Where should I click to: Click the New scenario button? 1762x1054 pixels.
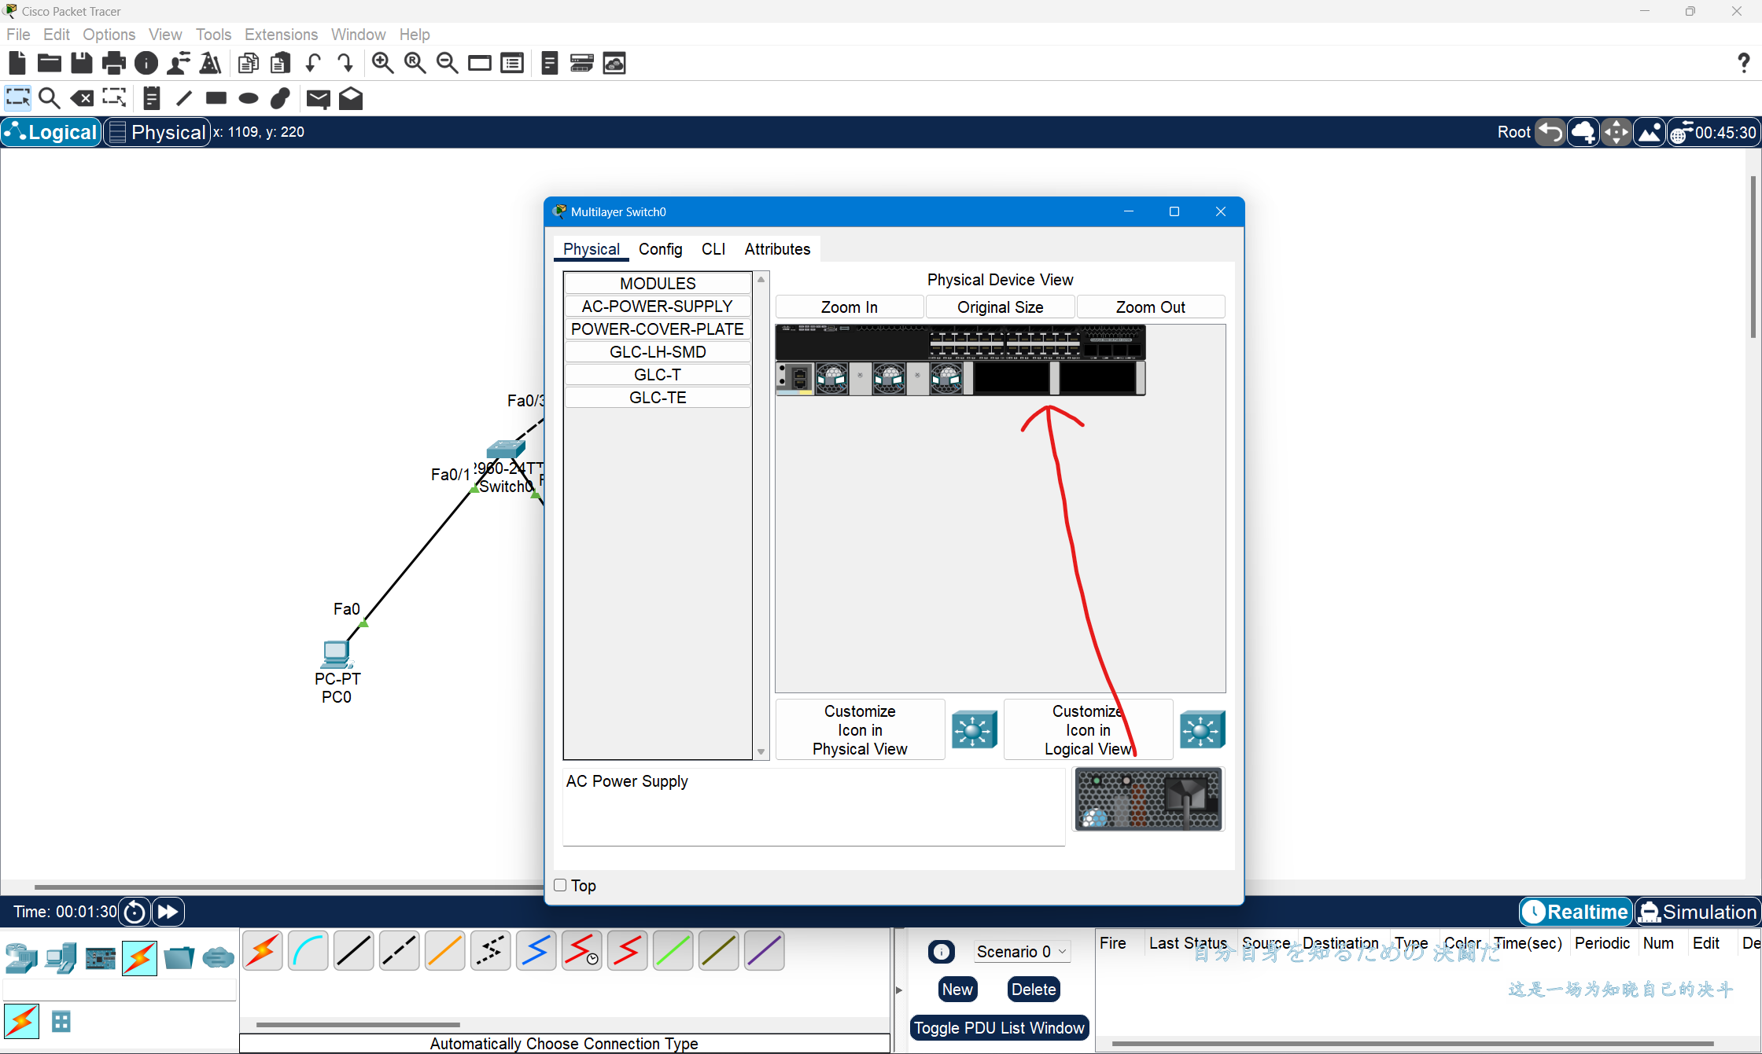coord(957,990)
